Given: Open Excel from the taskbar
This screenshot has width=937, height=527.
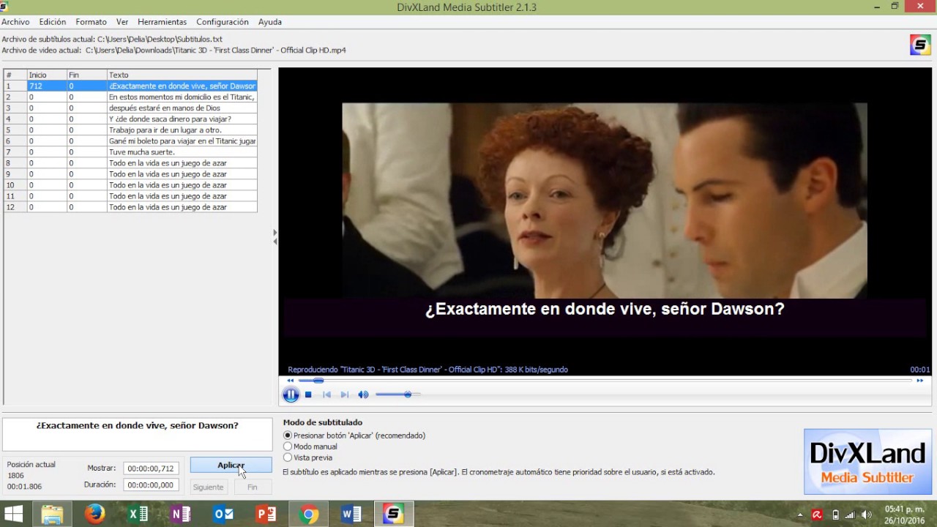Looking at the screenshot, I should (x=138, y=515).
